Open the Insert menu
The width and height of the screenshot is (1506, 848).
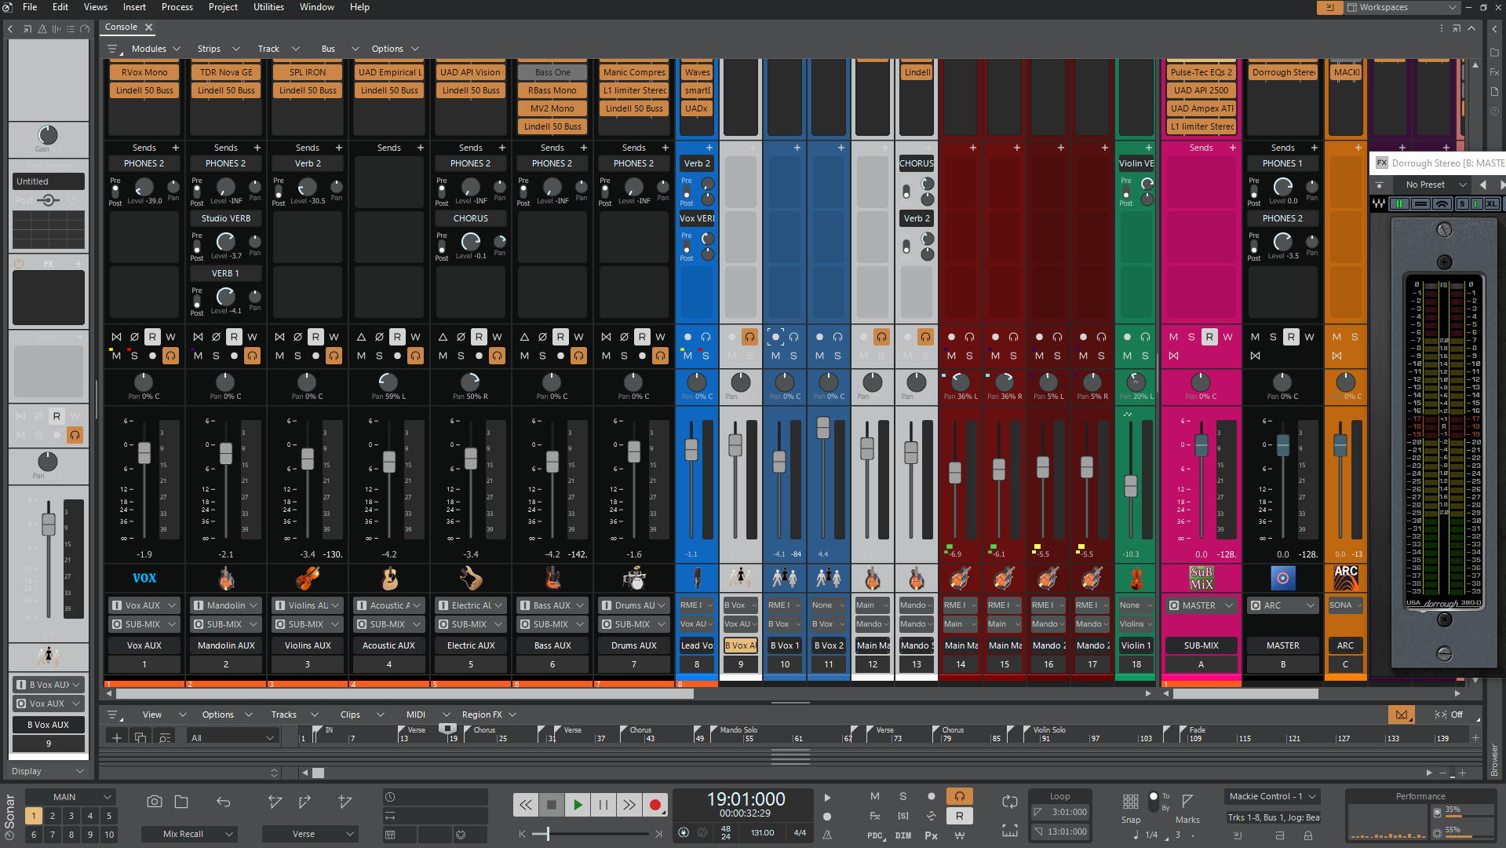pos(134,7)
